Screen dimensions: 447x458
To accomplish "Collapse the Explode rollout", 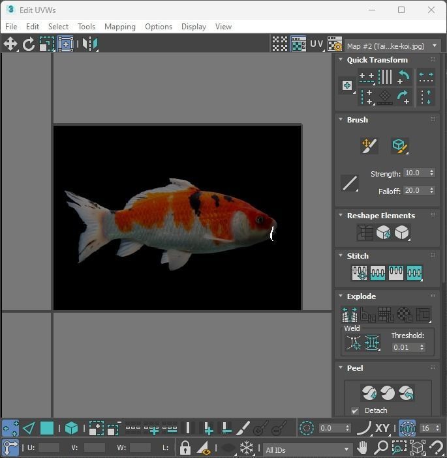I will pyautogui.click(x=341, y=296).
